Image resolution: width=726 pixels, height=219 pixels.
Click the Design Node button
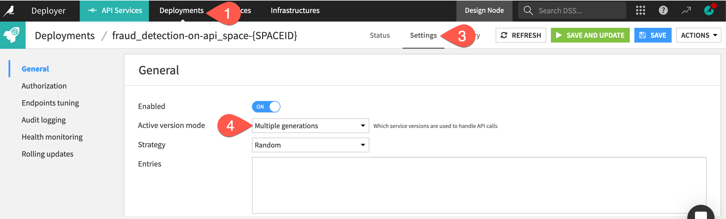click(x=484, y=11)
